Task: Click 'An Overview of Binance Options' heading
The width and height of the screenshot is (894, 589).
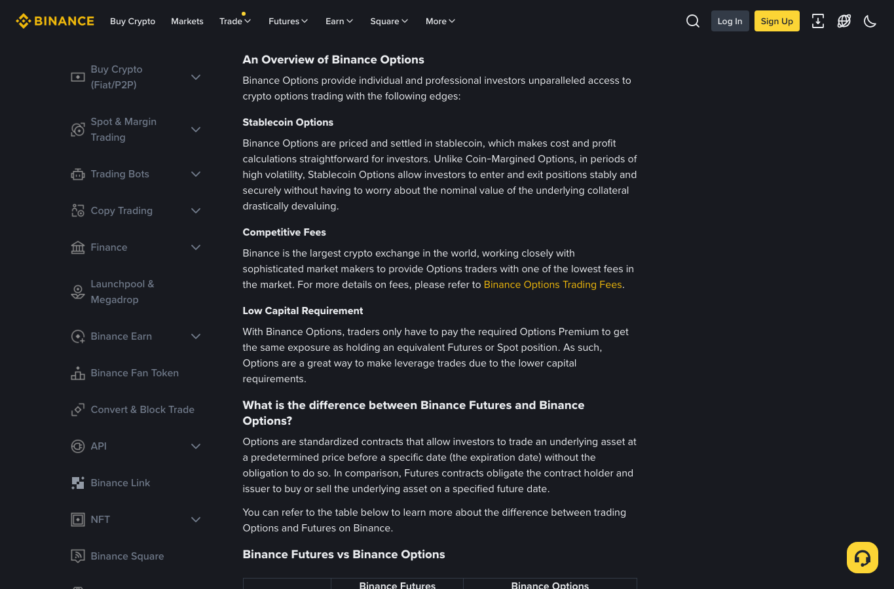Action: coord(333,60)
